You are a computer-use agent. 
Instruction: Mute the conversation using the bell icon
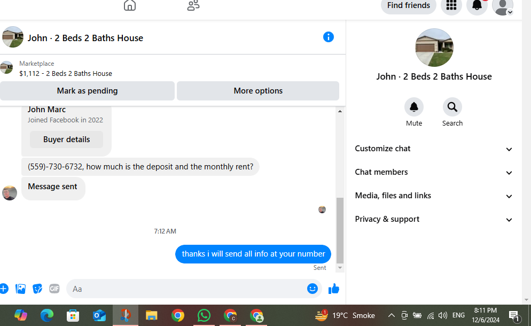414,107
